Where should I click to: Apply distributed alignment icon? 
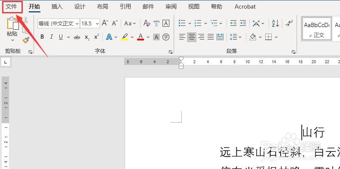221,37
